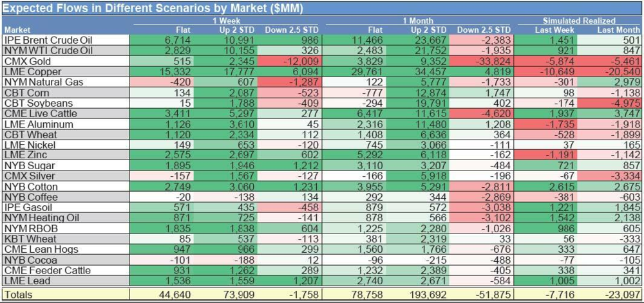The width and height of the screenshot is (644, 303).
Task: Click LME Copper Last Week value -10,649
Action: (x=558, y=71)
